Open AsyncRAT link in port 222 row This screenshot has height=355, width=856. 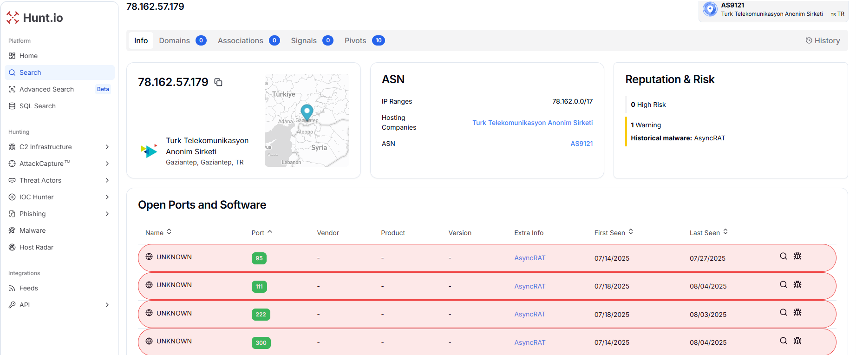click(529, 314)
